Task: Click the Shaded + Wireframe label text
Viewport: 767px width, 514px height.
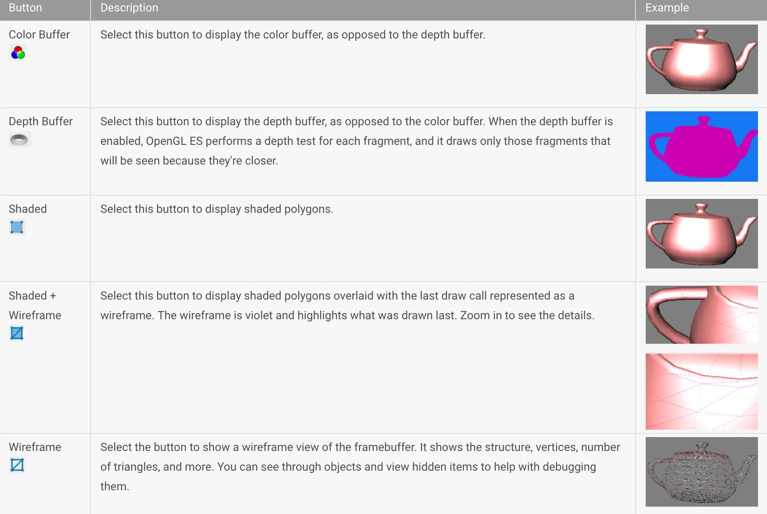Action: point(35,305)
